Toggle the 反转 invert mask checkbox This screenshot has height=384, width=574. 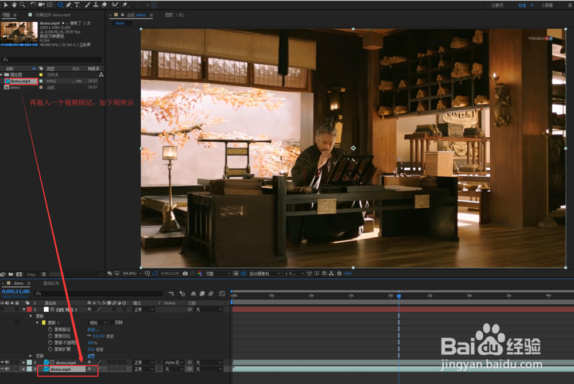tap(113, 323)
